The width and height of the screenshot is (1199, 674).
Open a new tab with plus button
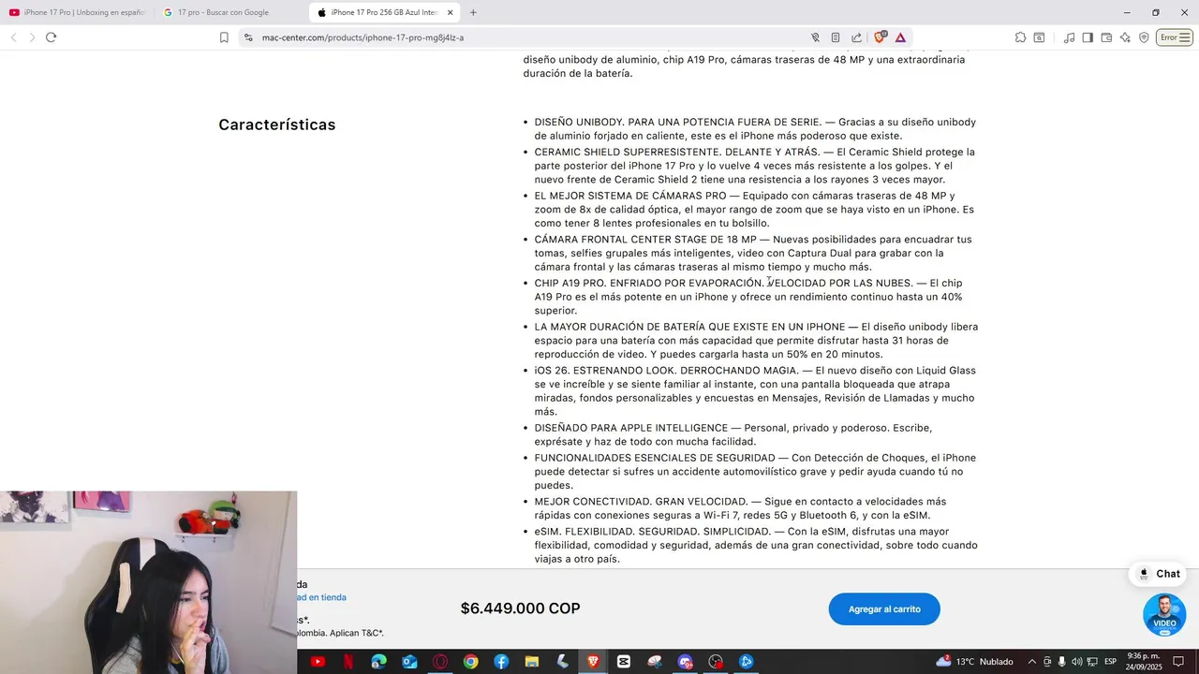click(473, 12)
